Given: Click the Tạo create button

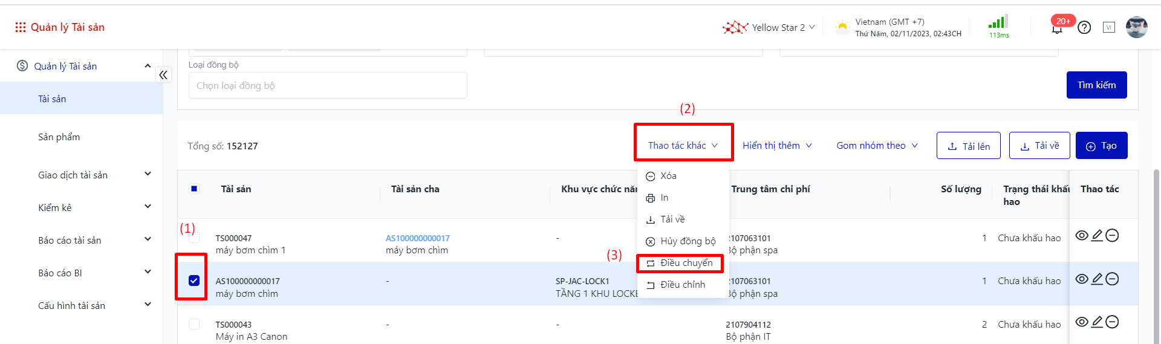Looking at the screenshot, I should tap(1101, 146).
